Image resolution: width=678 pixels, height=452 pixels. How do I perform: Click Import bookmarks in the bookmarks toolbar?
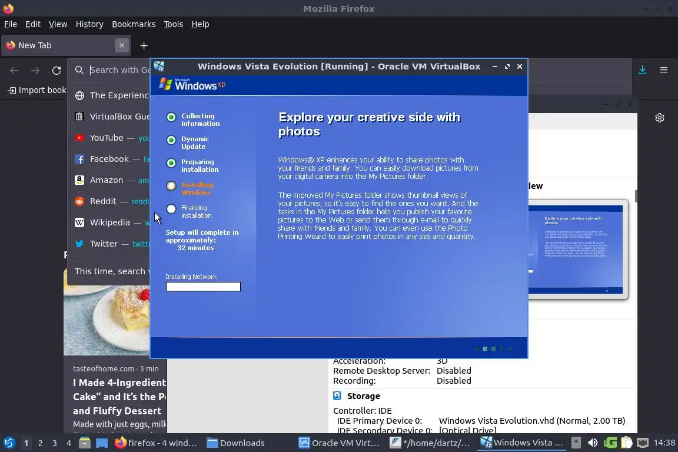37,90
